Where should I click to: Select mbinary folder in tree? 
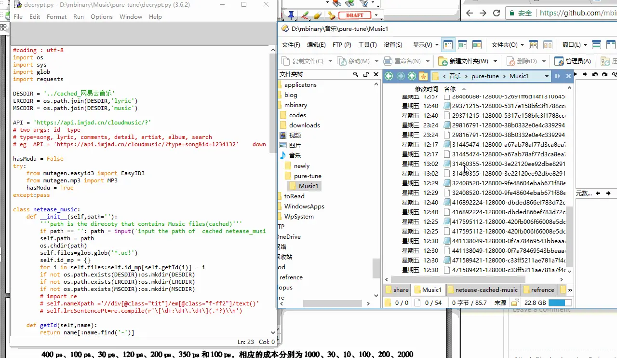[295, 105]
